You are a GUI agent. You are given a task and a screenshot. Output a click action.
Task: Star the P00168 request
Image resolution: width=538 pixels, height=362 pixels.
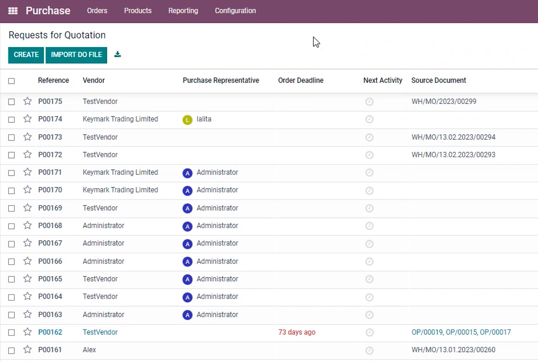(x=28, y=225)
